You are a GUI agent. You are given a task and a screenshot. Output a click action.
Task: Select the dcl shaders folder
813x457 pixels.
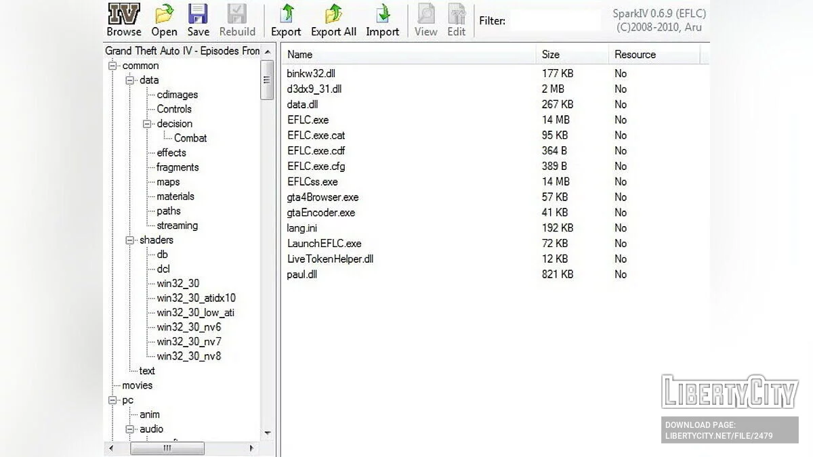click(163, 269)
